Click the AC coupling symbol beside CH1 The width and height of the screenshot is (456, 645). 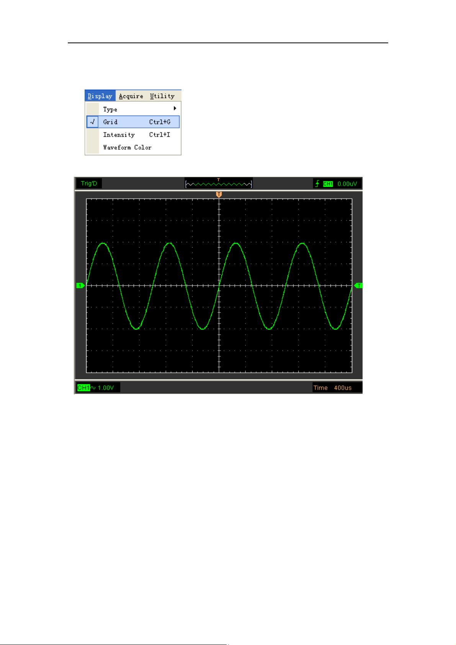coord(93,388)
